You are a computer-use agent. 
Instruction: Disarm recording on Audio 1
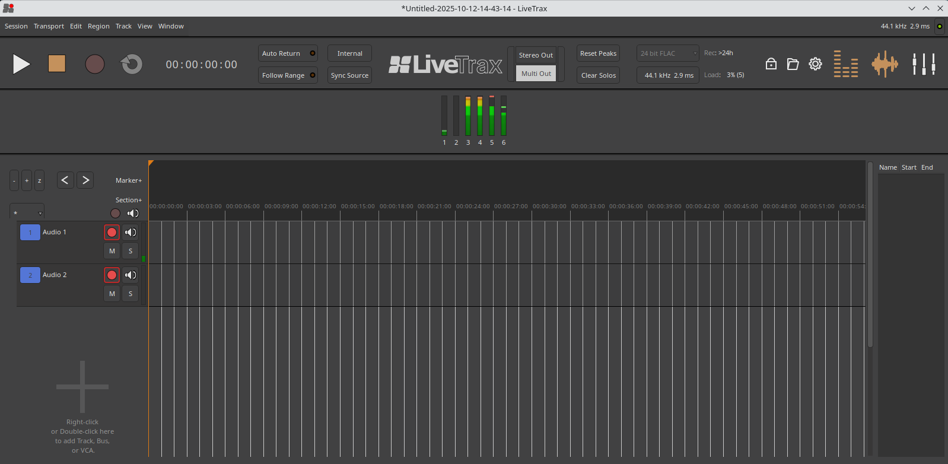(x=112, y=233)
